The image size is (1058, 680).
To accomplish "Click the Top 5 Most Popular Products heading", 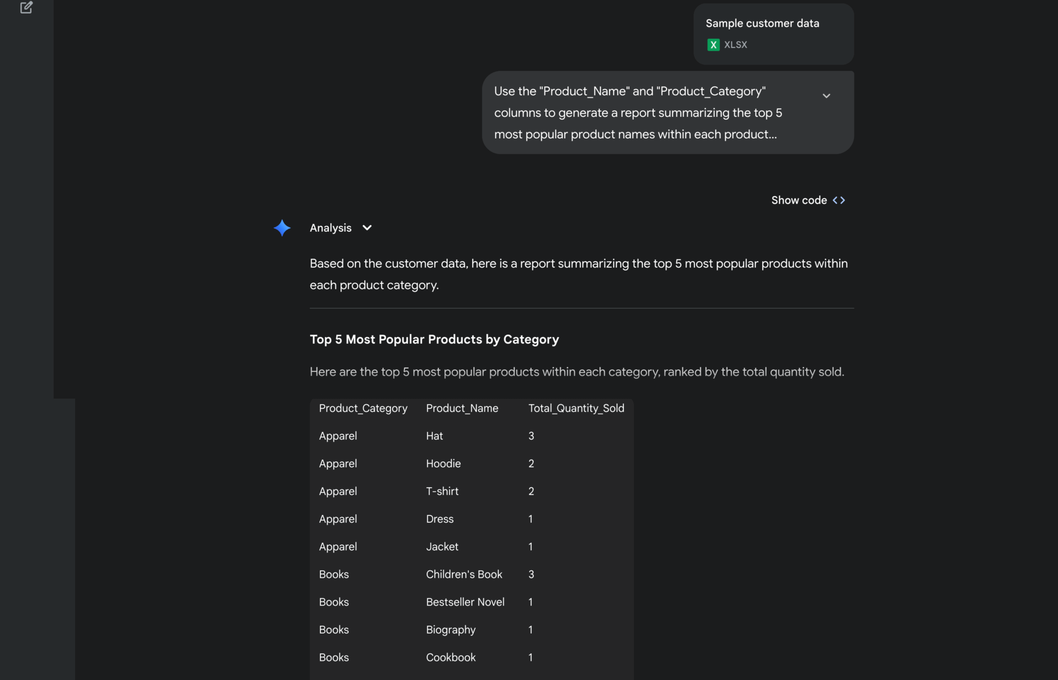I will coord(434,339).
